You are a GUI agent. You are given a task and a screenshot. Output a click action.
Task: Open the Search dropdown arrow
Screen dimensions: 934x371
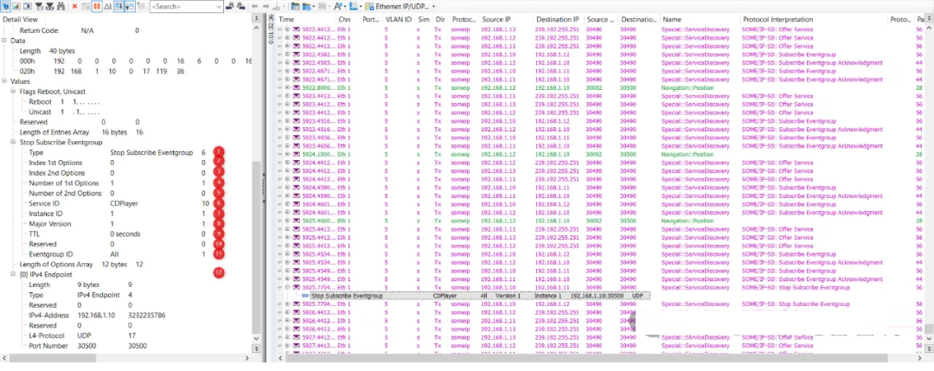[x=219, y=6]
